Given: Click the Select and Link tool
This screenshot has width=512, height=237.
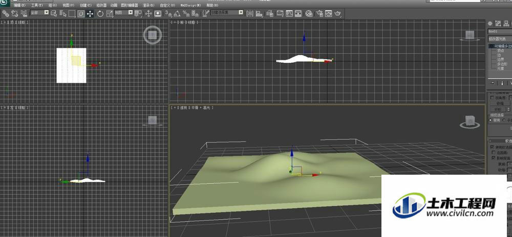Looking at the screenshot, I should pos(6,13).
